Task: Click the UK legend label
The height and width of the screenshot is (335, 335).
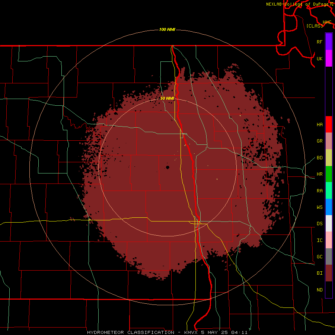Action: coord(320,58)
